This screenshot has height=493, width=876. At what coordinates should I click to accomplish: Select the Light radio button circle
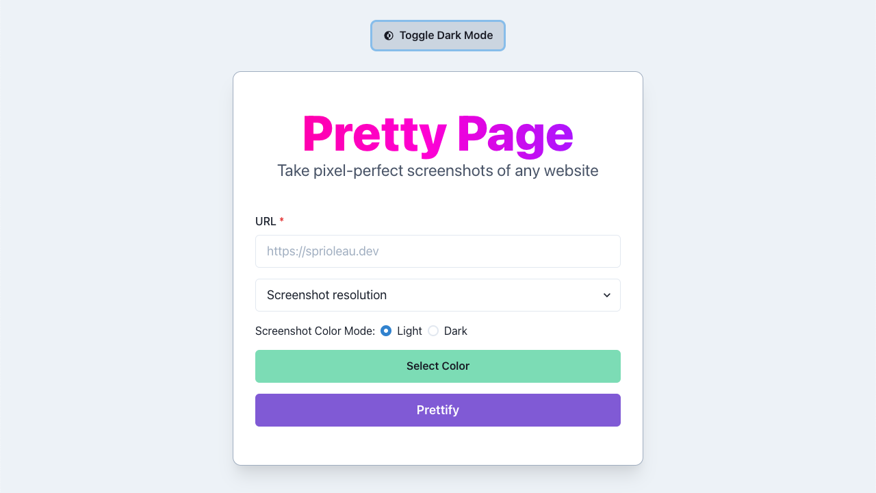[x=386, y=331]
